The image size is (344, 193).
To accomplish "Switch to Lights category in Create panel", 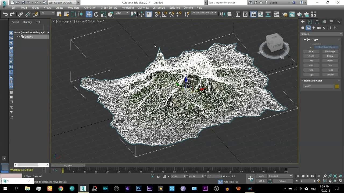I will (x=314, y=28).
